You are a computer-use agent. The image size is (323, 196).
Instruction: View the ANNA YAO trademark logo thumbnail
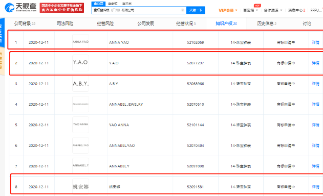click(80, 42)
